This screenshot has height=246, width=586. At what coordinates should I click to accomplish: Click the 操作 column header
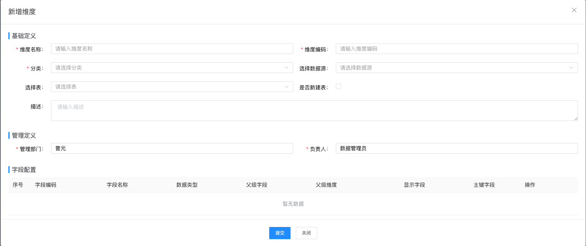click(530, 185)
